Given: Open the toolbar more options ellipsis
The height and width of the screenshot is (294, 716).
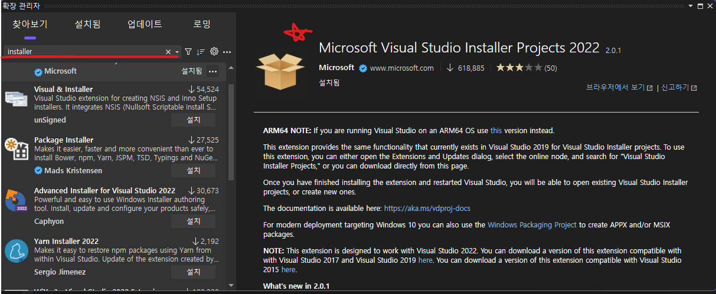Looking at the screenshot, I should 227,52.
